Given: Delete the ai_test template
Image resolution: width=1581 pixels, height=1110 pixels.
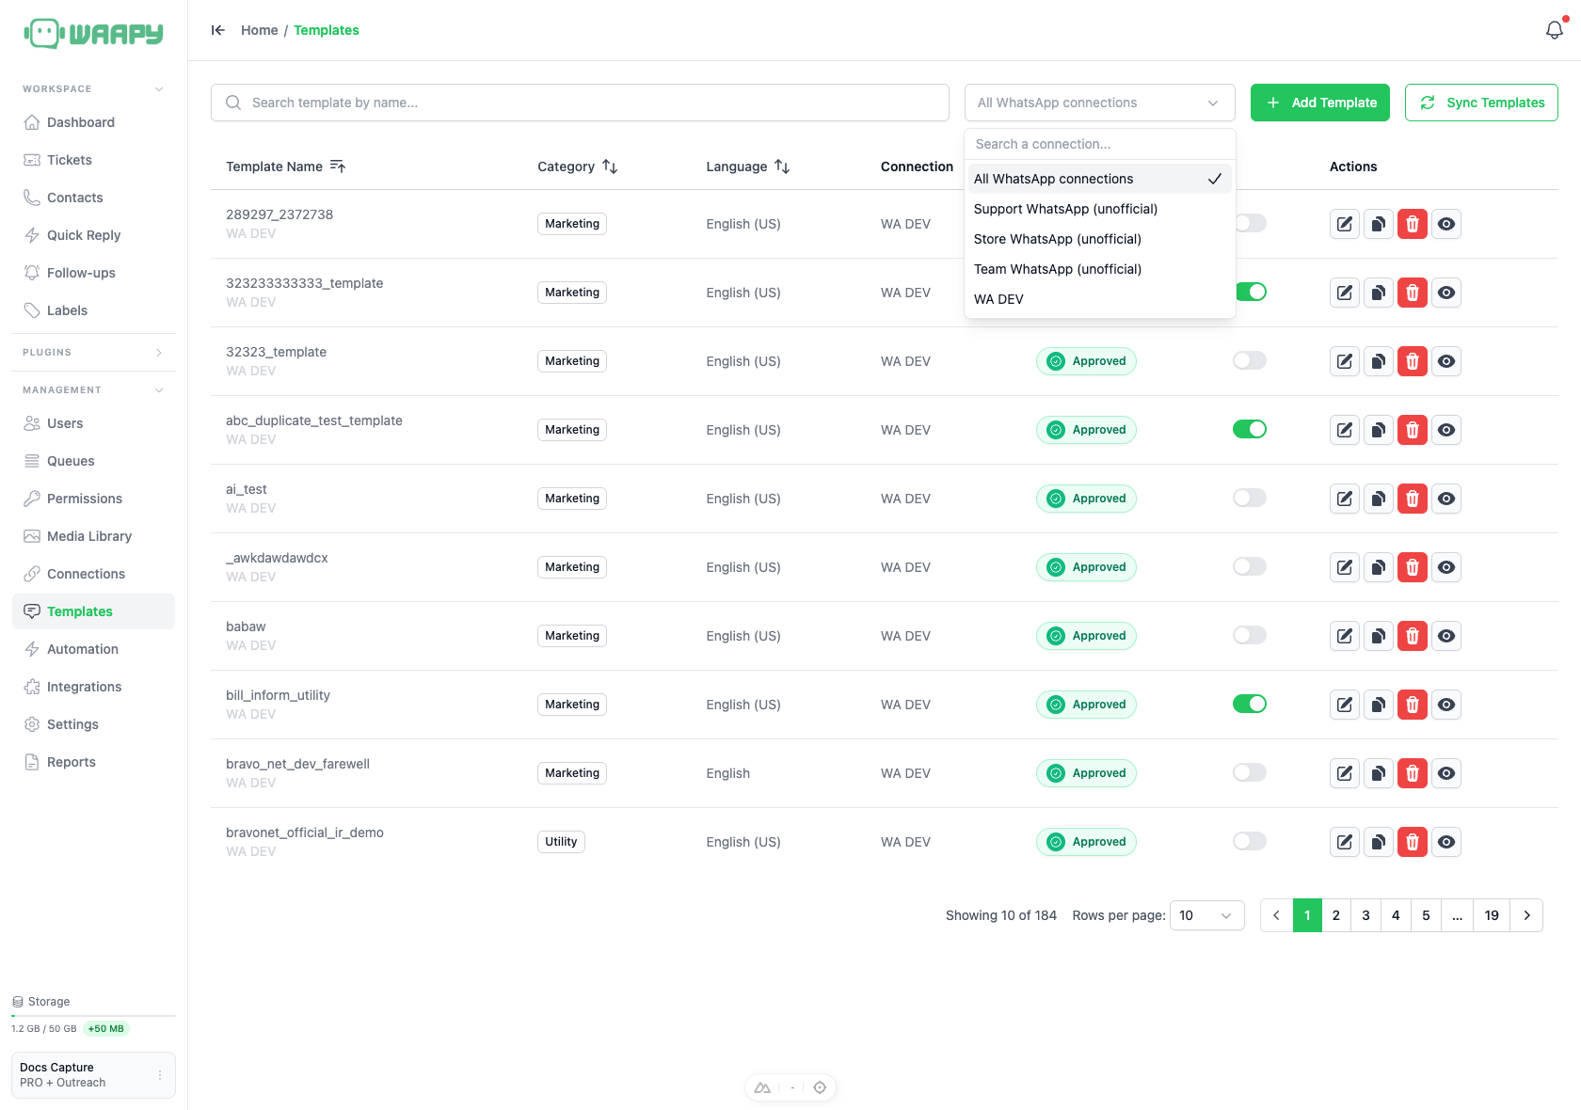Looking at the screenshot, I should (1413, 499).
